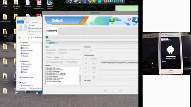The width and height of the screenshot is (191, 107).
Task: Click the Bootloader file button
Action: (94, 59)
